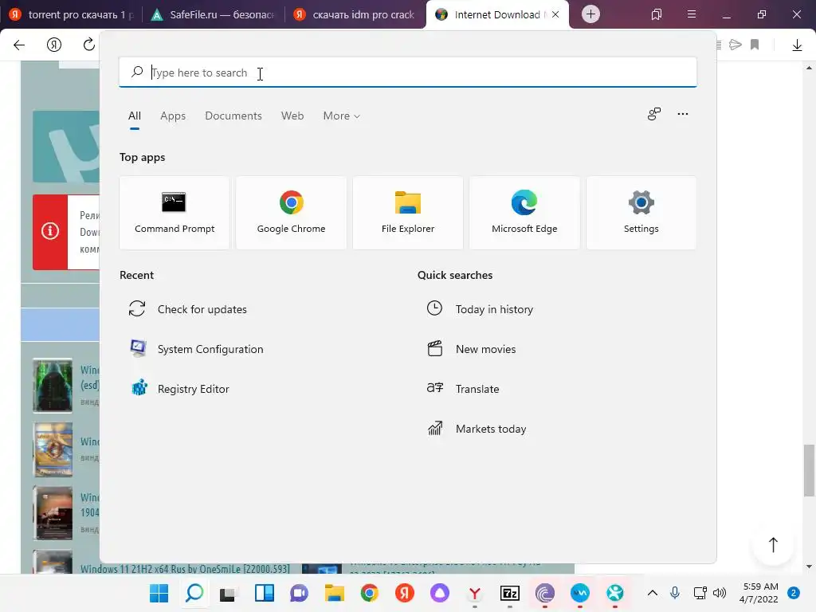Viewport: 816px width, 612px height.
Task: Click inside the search text box
Action: click(407, 73)
